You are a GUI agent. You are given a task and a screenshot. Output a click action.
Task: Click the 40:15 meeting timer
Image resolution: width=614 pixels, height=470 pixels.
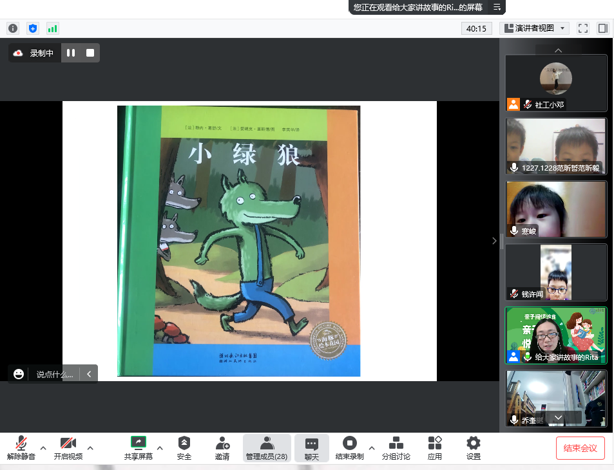pos(476,28)
